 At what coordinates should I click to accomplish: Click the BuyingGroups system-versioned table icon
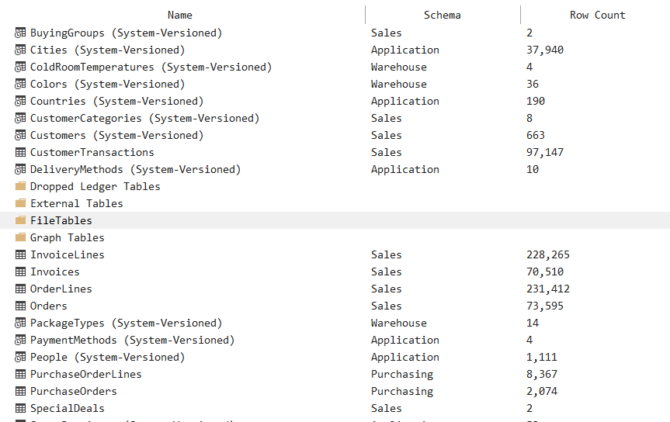point(20,33)
